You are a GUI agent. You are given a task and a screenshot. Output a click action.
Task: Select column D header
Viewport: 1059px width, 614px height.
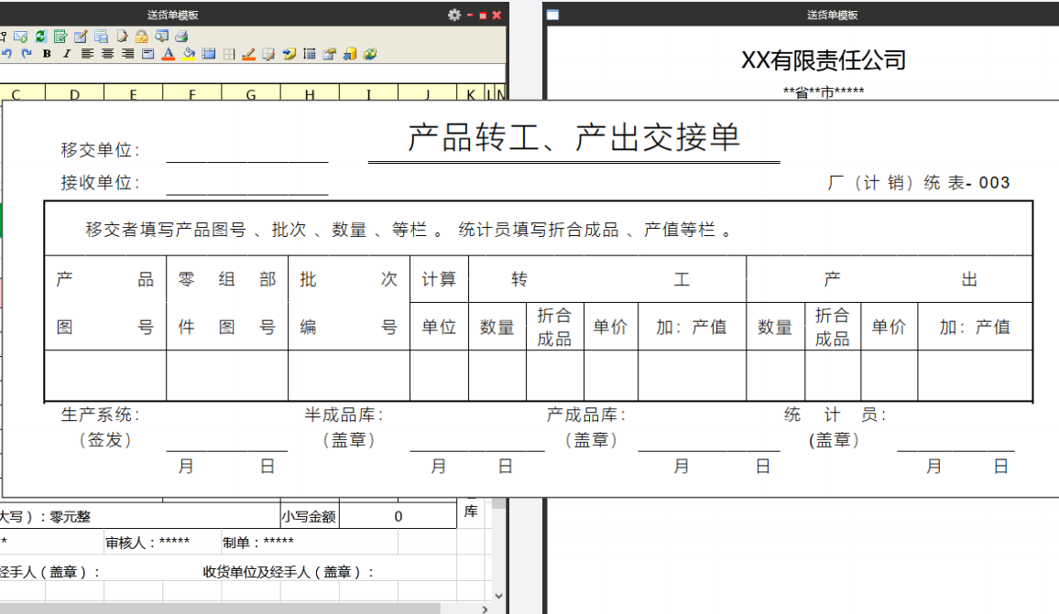[74, 93]
